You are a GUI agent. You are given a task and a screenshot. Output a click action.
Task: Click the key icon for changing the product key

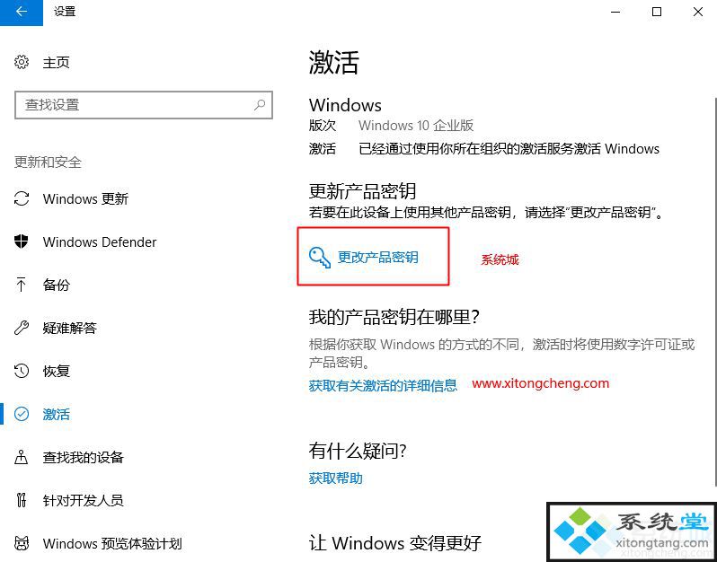click(319, 258)
